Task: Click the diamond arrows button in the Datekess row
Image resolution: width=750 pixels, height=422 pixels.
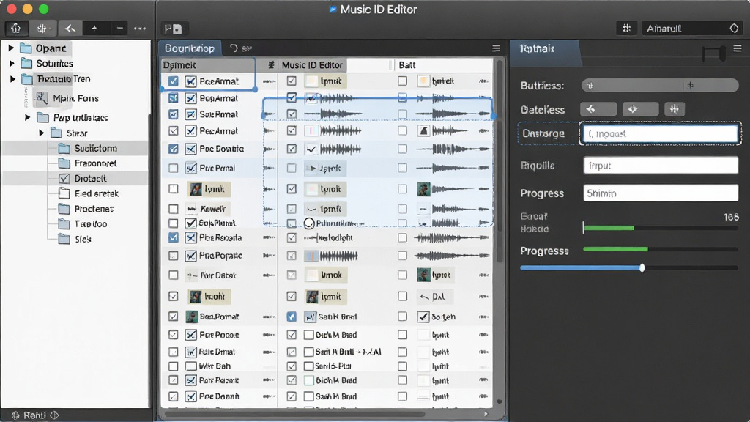Action: [x=640, y=109]
